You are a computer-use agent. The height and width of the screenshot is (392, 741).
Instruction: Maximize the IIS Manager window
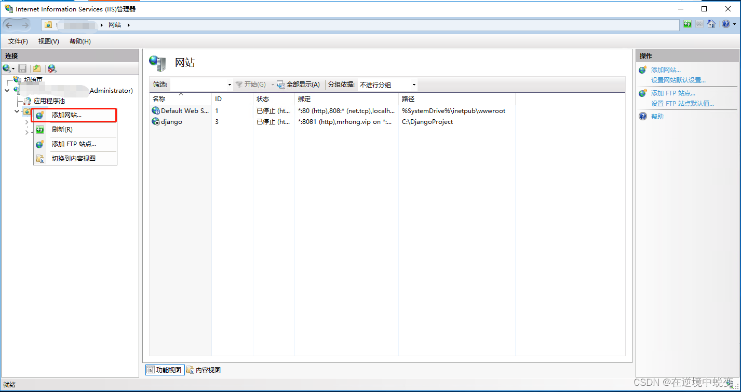[704, 9]
